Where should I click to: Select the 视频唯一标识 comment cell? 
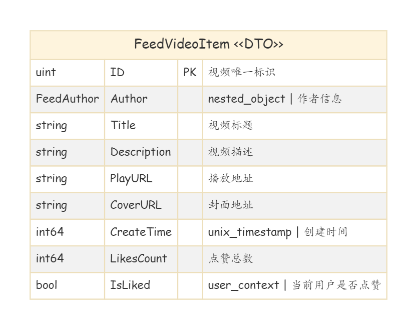point(294,73)
